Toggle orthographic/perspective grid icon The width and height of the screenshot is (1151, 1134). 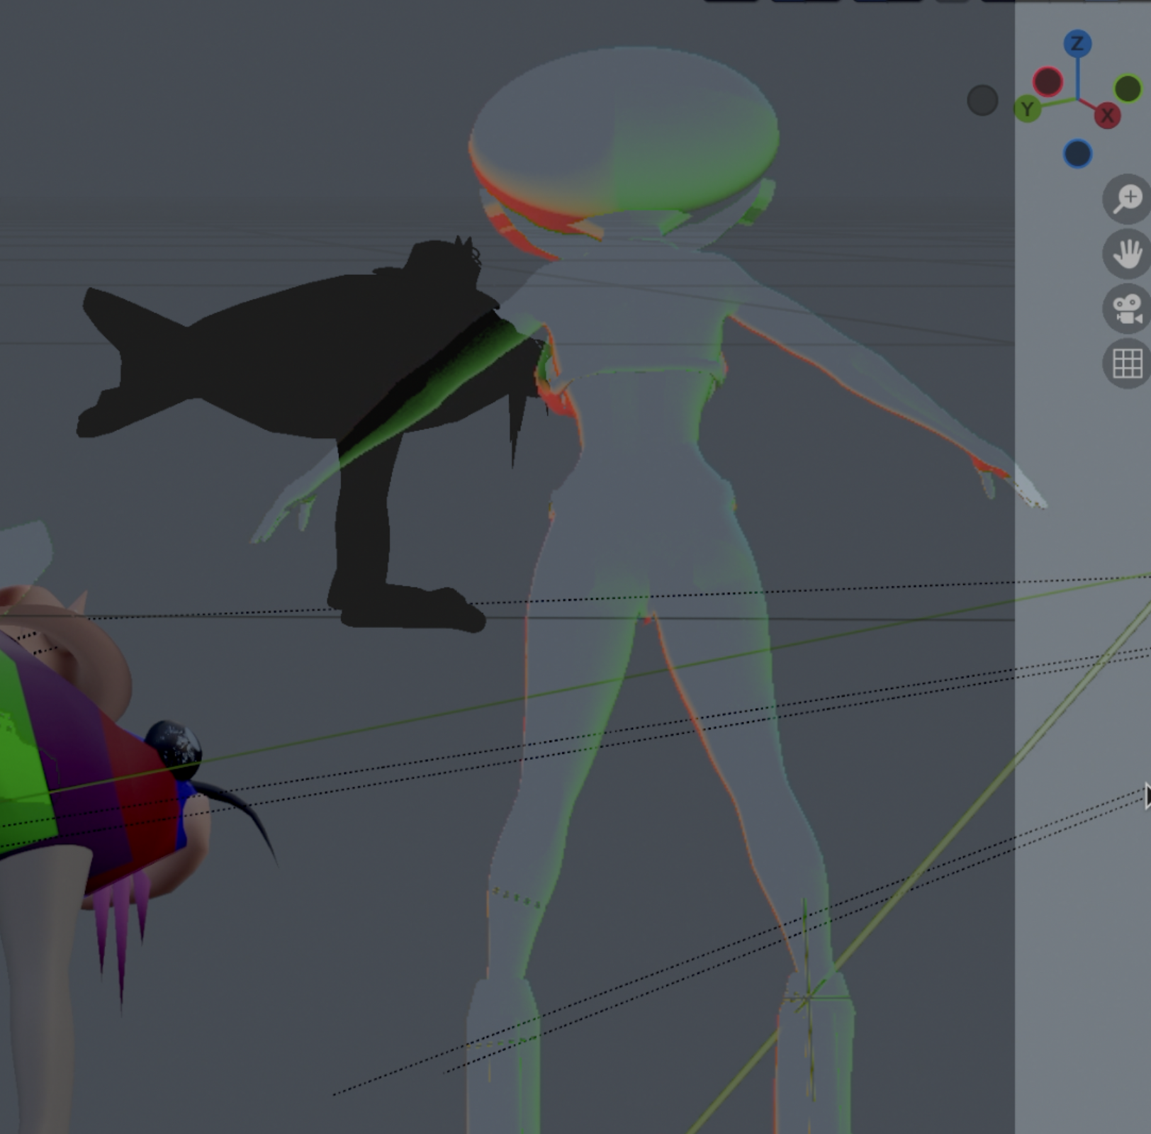1127,364
